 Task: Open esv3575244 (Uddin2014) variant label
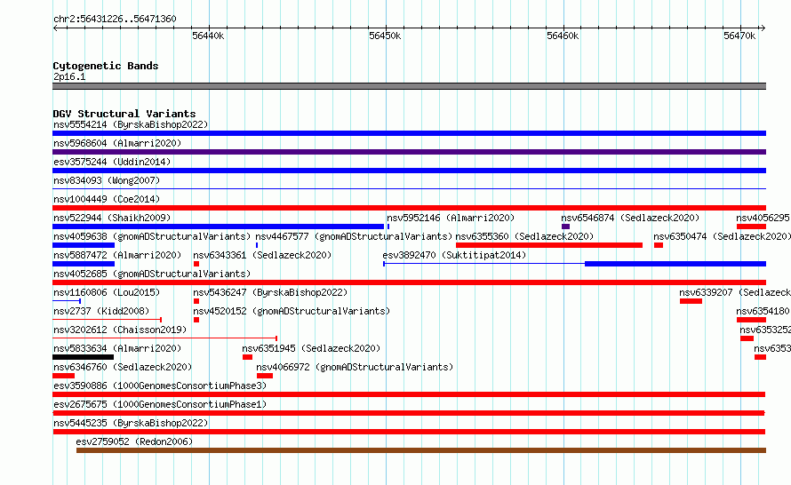pyautogui.click(x=112, y=162)
